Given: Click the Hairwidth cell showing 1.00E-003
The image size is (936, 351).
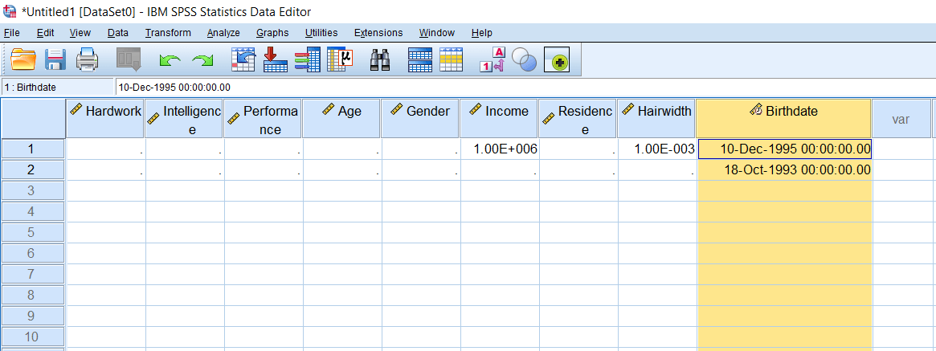Looking at the screenshot, I should (x=656, y=149).
